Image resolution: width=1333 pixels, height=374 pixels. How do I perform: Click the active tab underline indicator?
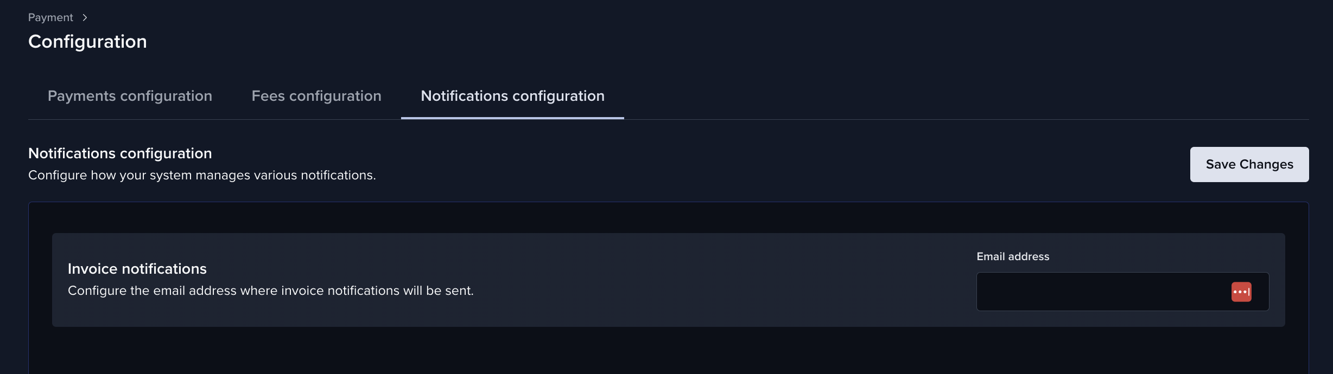pyautogui.click(x=512, y=118)
